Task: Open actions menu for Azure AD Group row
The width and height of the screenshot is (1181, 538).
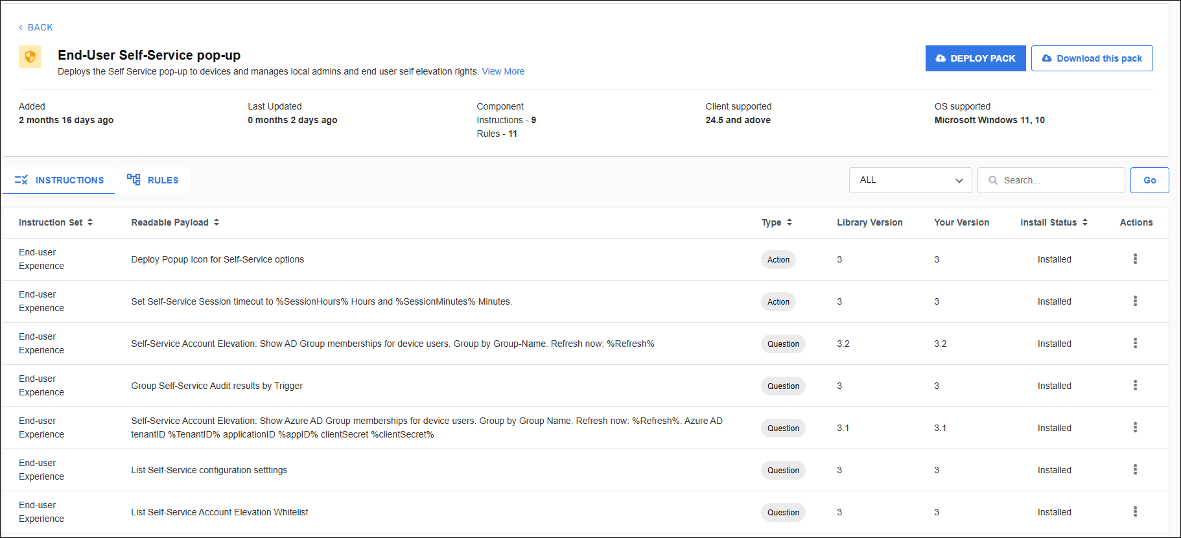Action: point(1135,428)
